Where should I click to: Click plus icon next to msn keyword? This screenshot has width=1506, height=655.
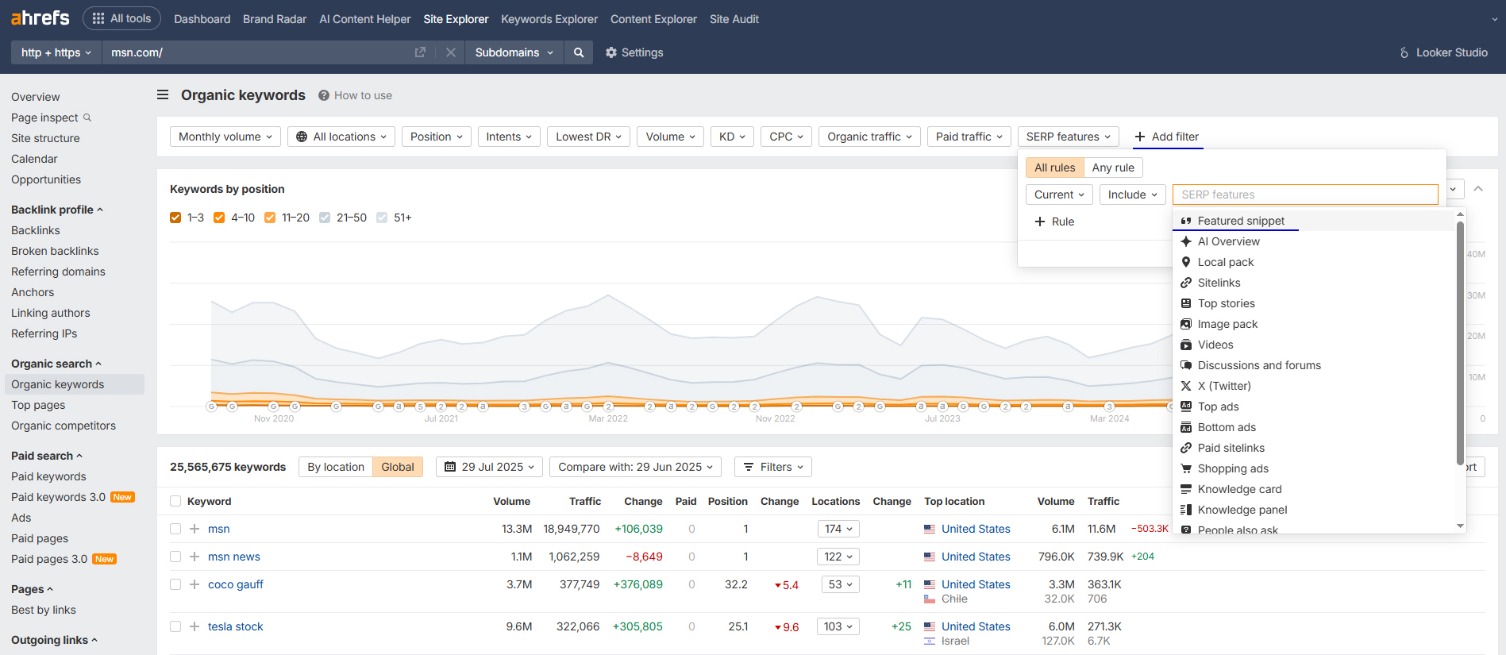pyautogui.click(x=195, y=529)
